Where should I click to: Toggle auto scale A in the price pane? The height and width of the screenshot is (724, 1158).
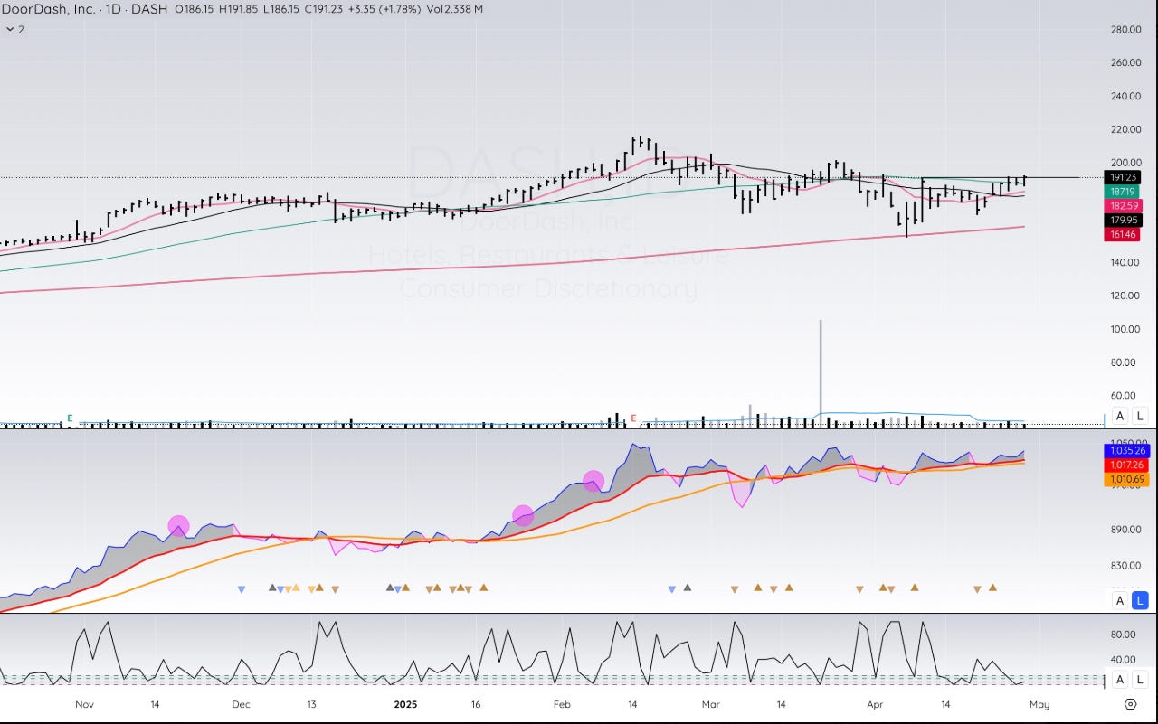[x=1120, y=416]
